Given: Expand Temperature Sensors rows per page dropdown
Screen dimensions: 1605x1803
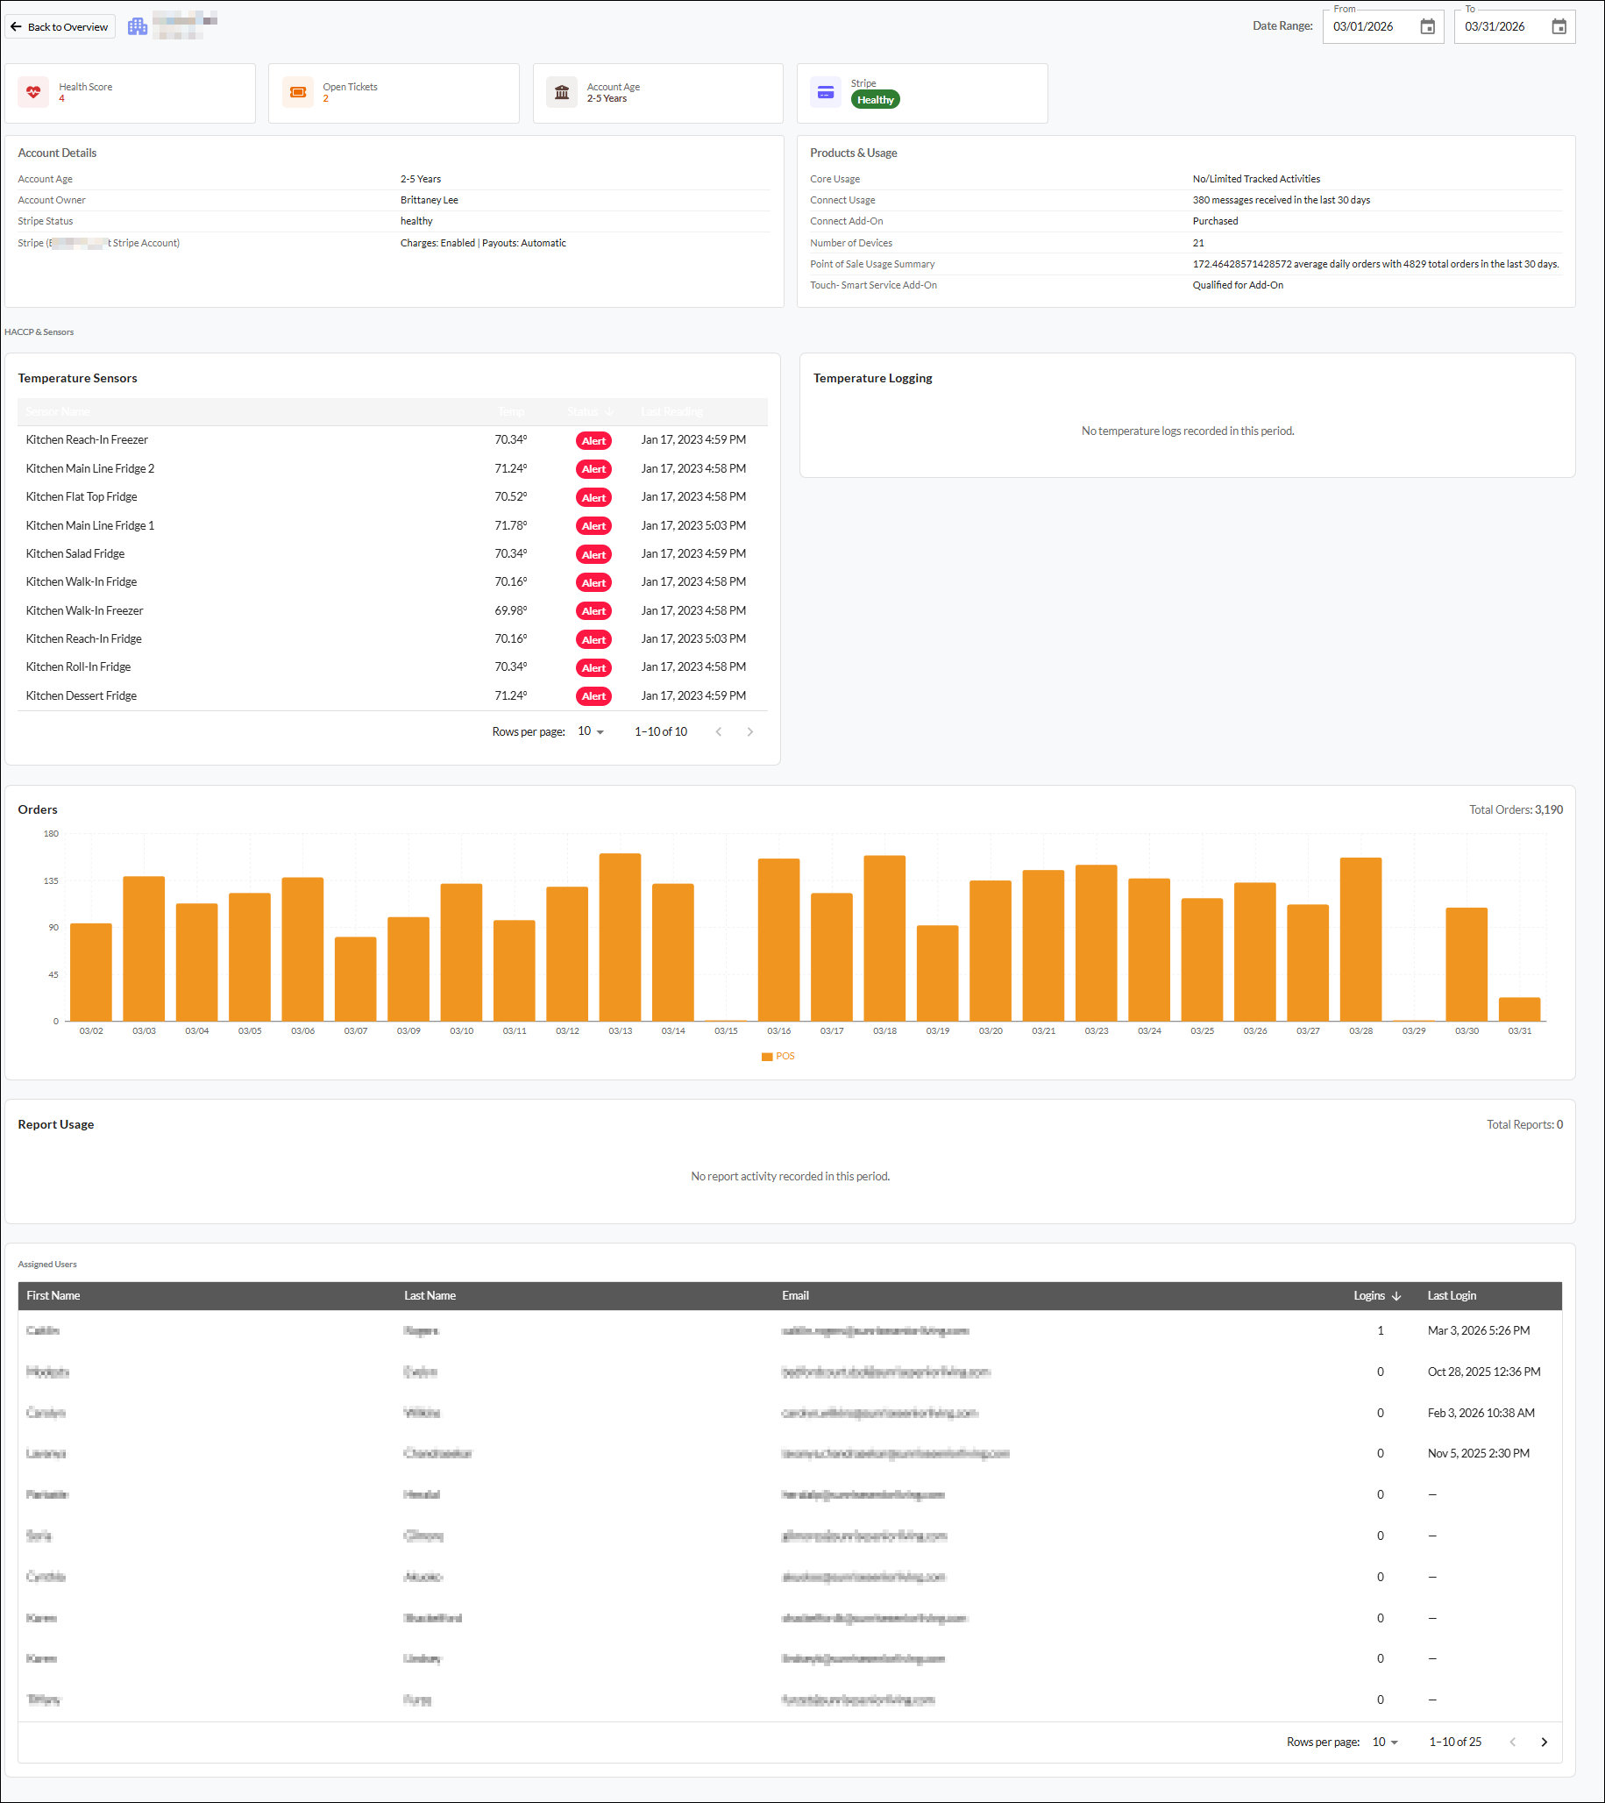Looking at the screenshot, I should 591,731.
